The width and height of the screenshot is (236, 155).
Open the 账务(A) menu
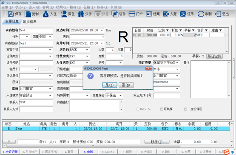[x=102, y=7]
